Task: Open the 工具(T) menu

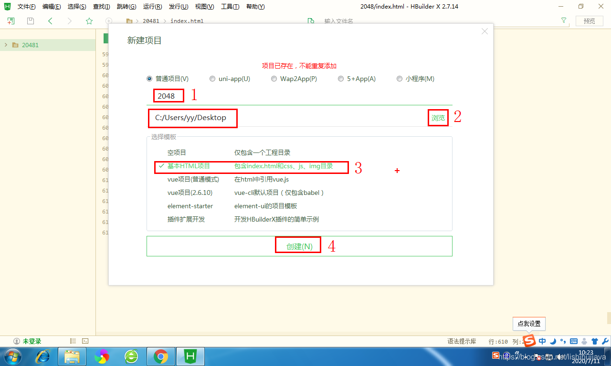Action: pos(230,7)
